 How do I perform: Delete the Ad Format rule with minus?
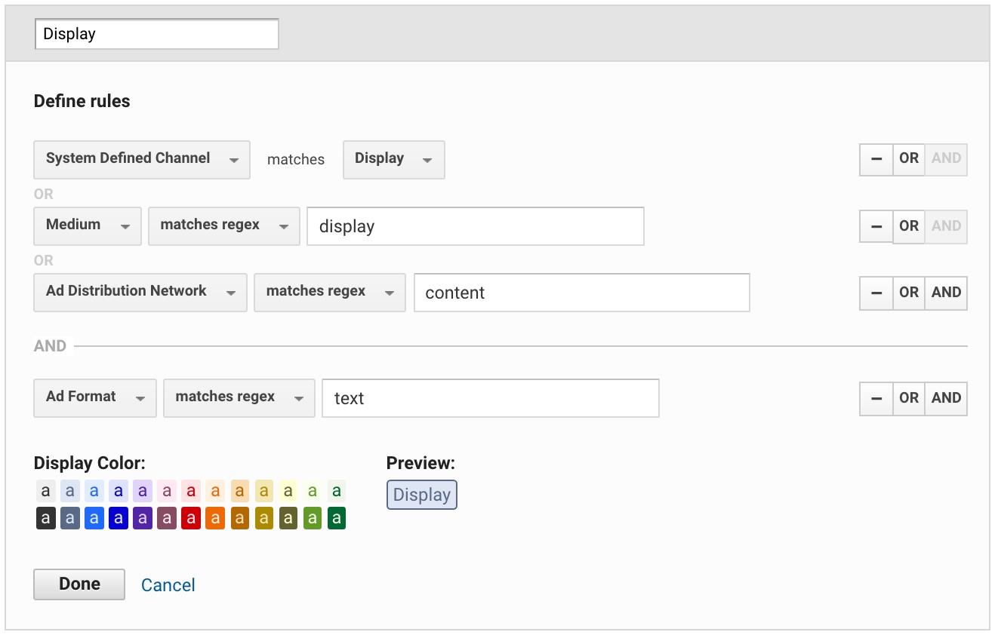pyautogui.click(x=876, y=398)
